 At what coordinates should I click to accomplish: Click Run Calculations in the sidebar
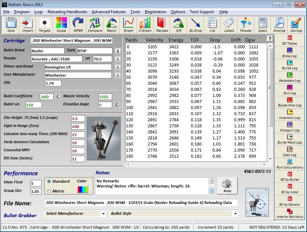289,164
